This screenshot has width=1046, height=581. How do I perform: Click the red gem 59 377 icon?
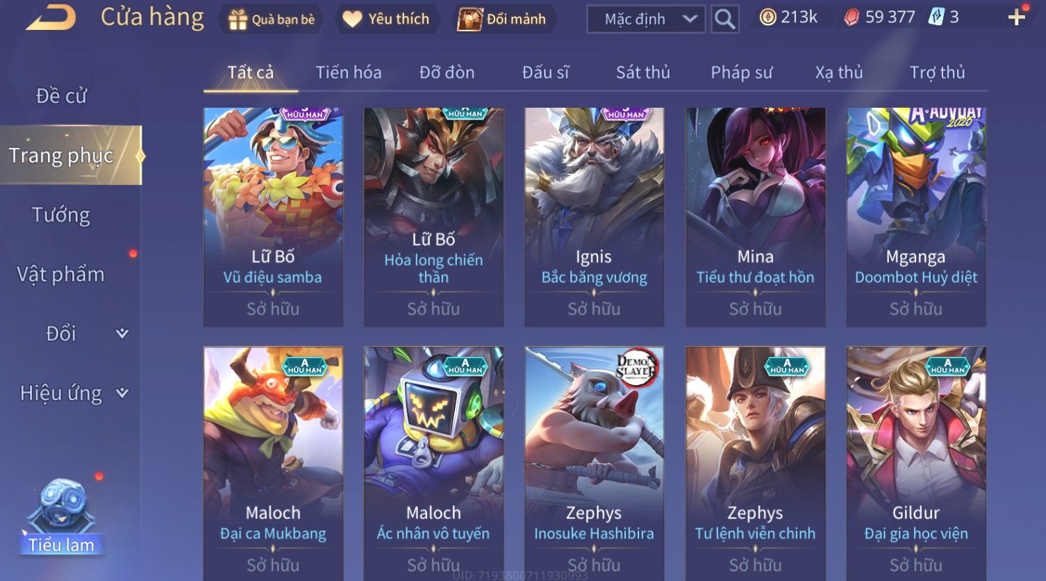[852, 17]
